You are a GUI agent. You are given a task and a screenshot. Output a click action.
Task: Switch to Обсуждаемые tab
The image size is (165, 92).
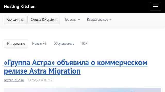click(64, 44)
